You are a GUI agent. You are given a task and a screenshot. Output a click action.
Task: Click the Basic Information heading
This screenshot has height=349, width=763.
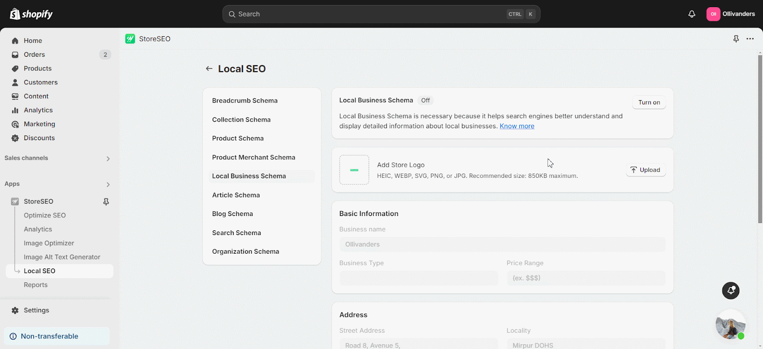click(369, 214)
